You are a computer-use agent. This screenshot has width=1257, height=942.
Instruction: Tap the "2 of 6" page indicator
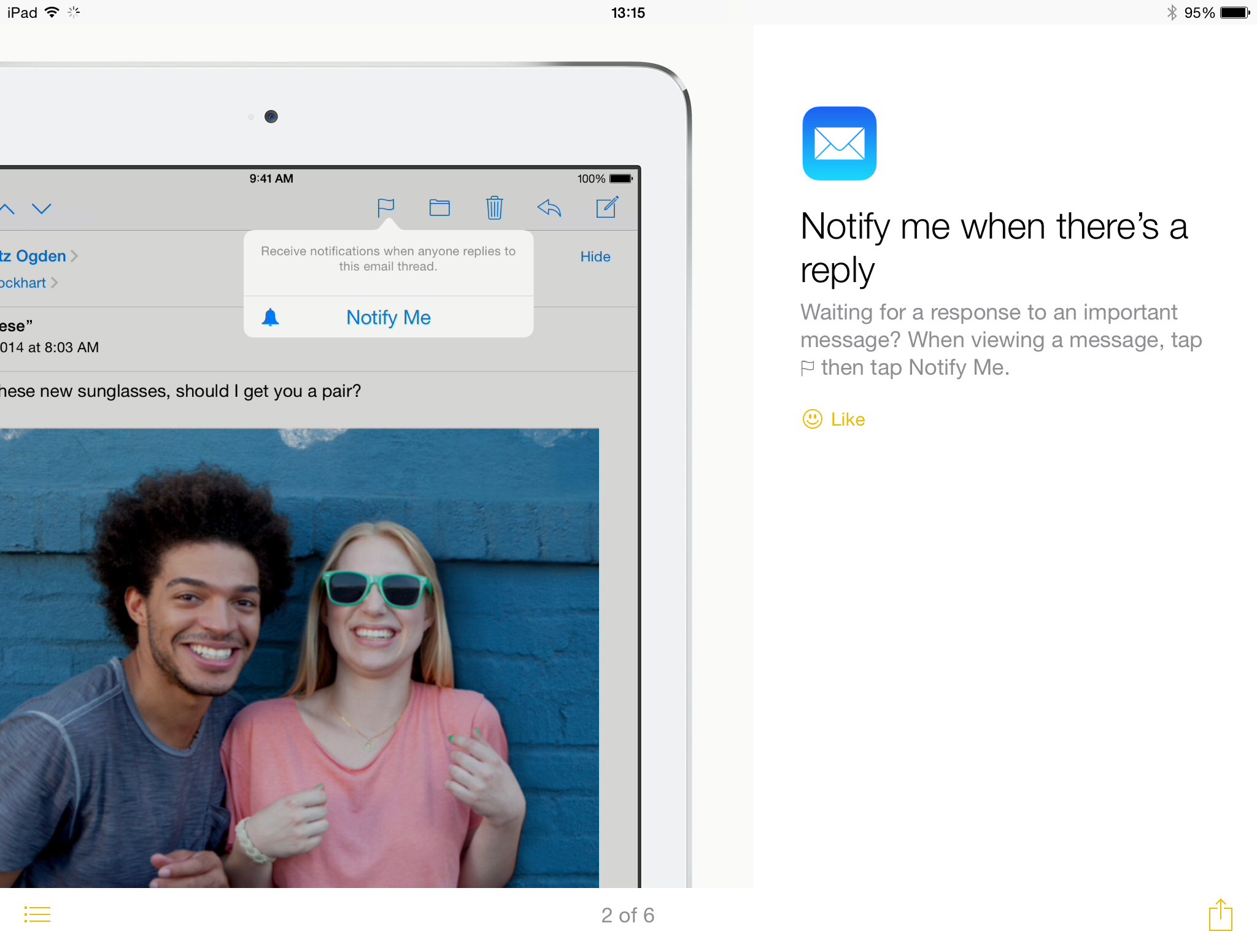pyautogui.click(x=627, y=915)
